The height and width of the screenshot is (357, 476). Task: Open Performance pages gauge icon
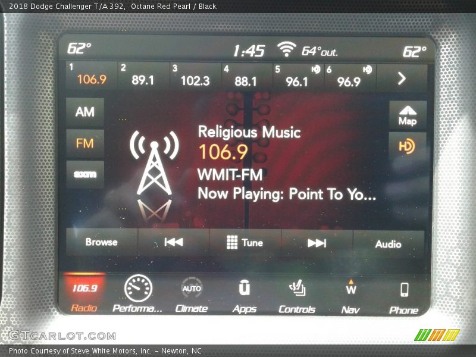coord(137,294)
